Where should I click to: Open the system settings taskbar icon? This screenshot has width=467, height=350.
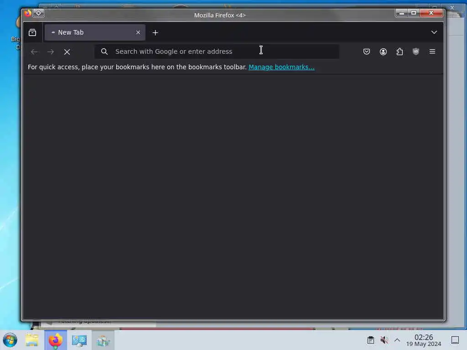click(79, 340)
